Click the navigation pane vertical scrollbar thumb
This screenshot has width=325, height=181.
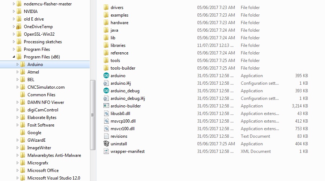point(93,115)
